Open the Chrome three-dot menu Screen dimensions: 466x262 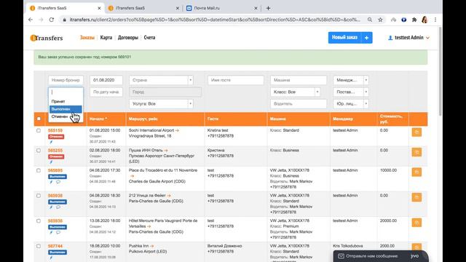(435, 20)
